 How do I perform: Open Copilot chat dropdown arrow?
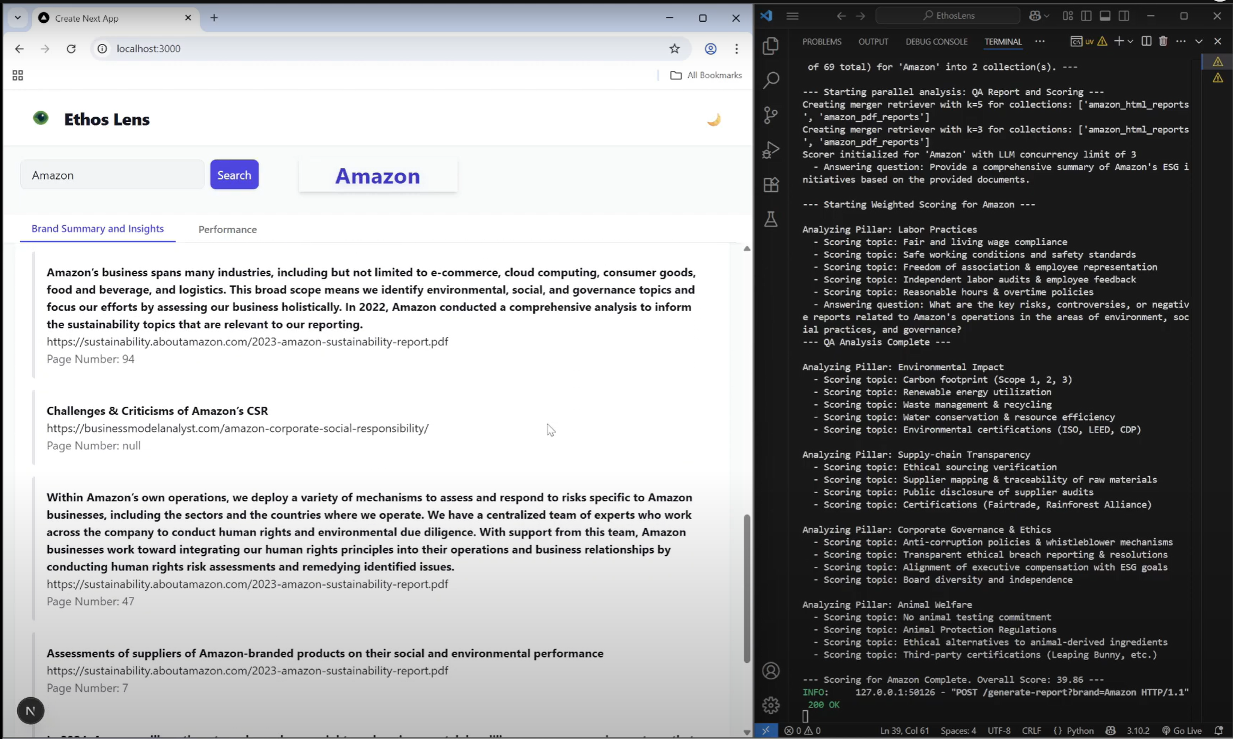[x=1046, y=16]
